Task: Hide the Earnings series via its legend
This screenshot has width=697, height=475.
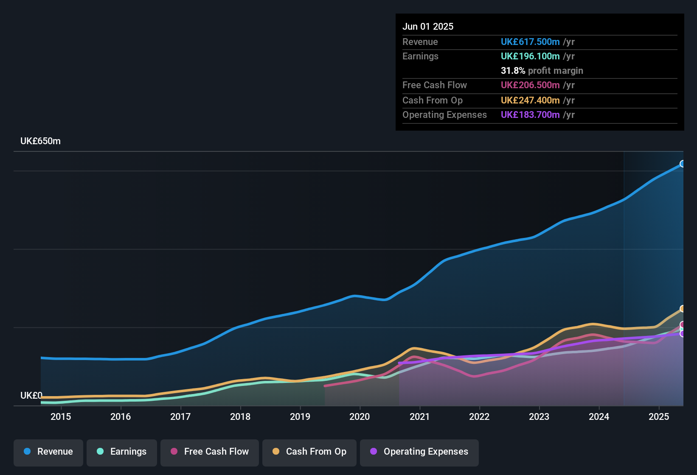Action: [x=121, y=452]
